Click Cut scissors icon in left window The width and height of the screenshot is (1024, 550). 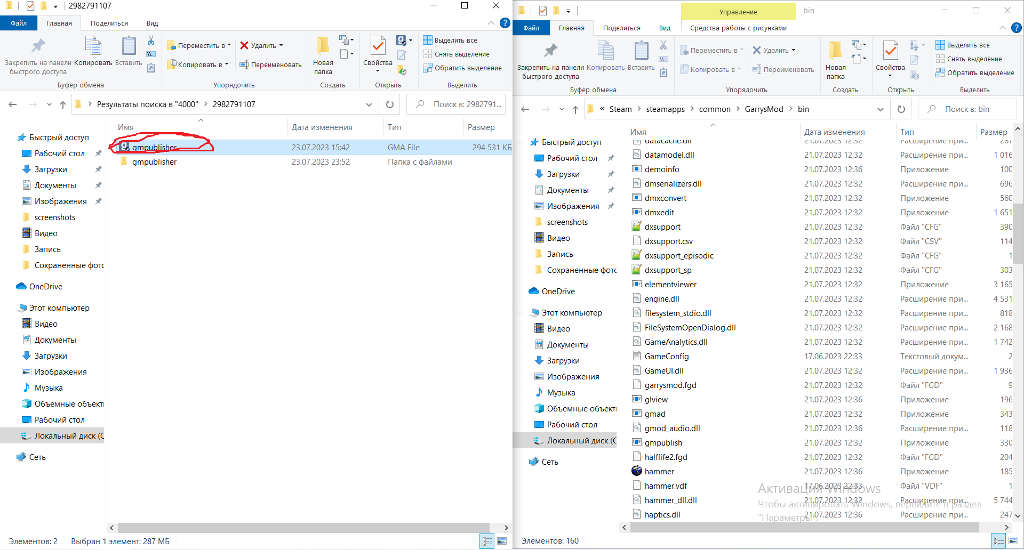point(151,41)
